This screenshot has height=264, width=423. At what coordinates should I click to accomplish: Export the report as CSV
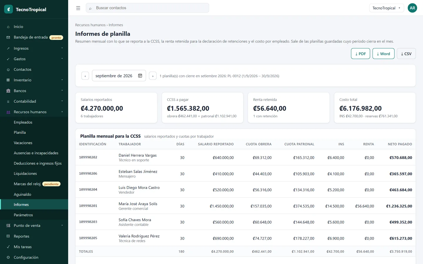click(x=406, y=54)
